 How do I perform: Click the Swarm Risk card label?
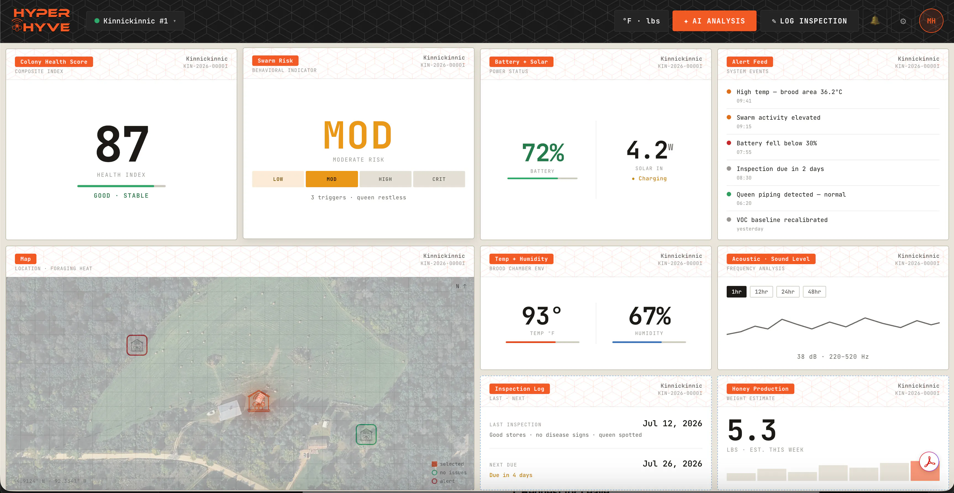click(x=275, y=61)
